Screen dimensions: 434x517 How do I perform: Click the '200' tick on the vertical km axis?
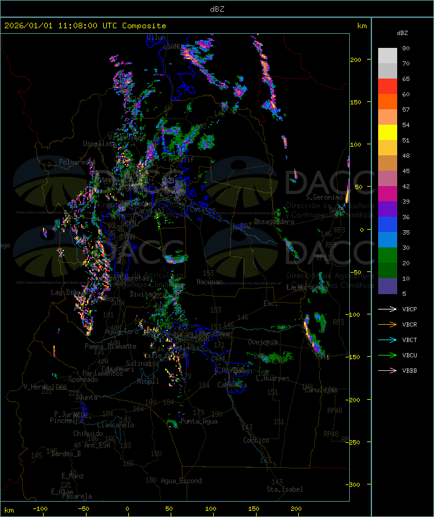(355, 60)
